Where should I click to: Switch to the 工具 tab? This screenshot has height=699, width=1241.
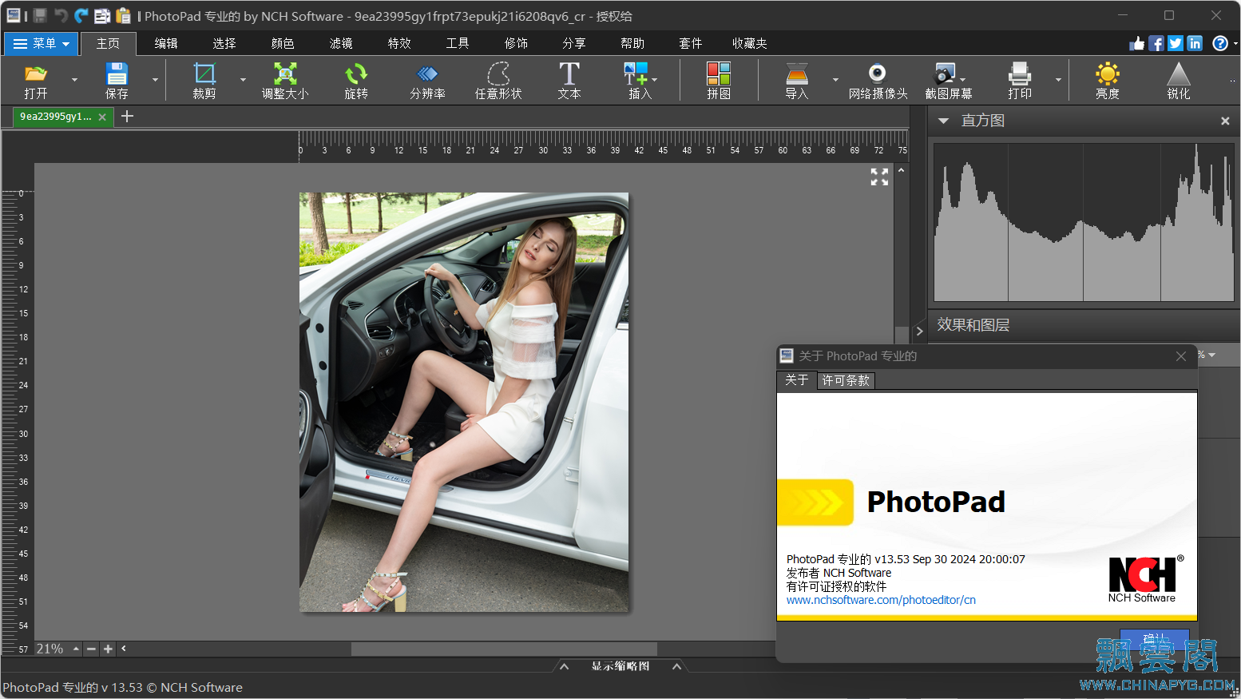pos(458,43)
